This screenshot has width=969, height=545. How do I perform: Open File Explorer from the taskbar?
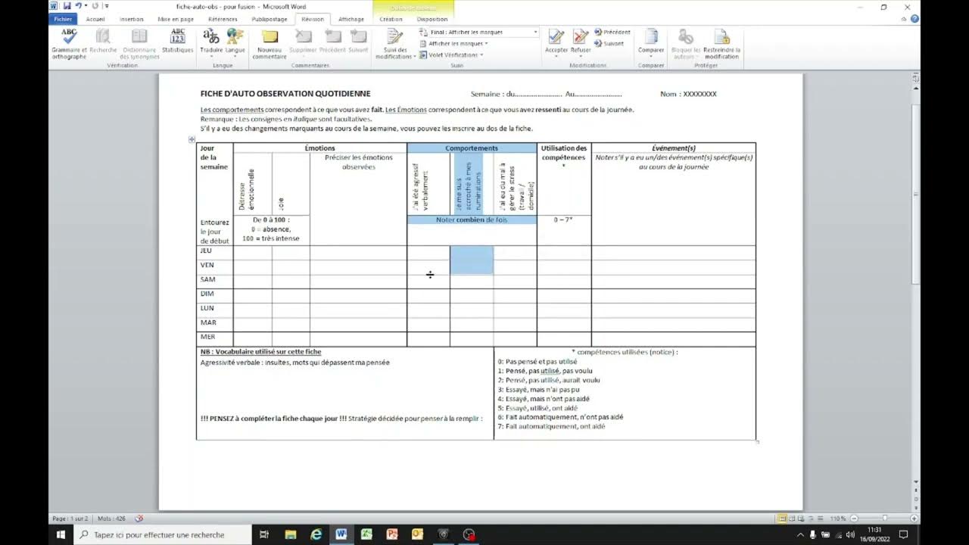tap(291, 534)
